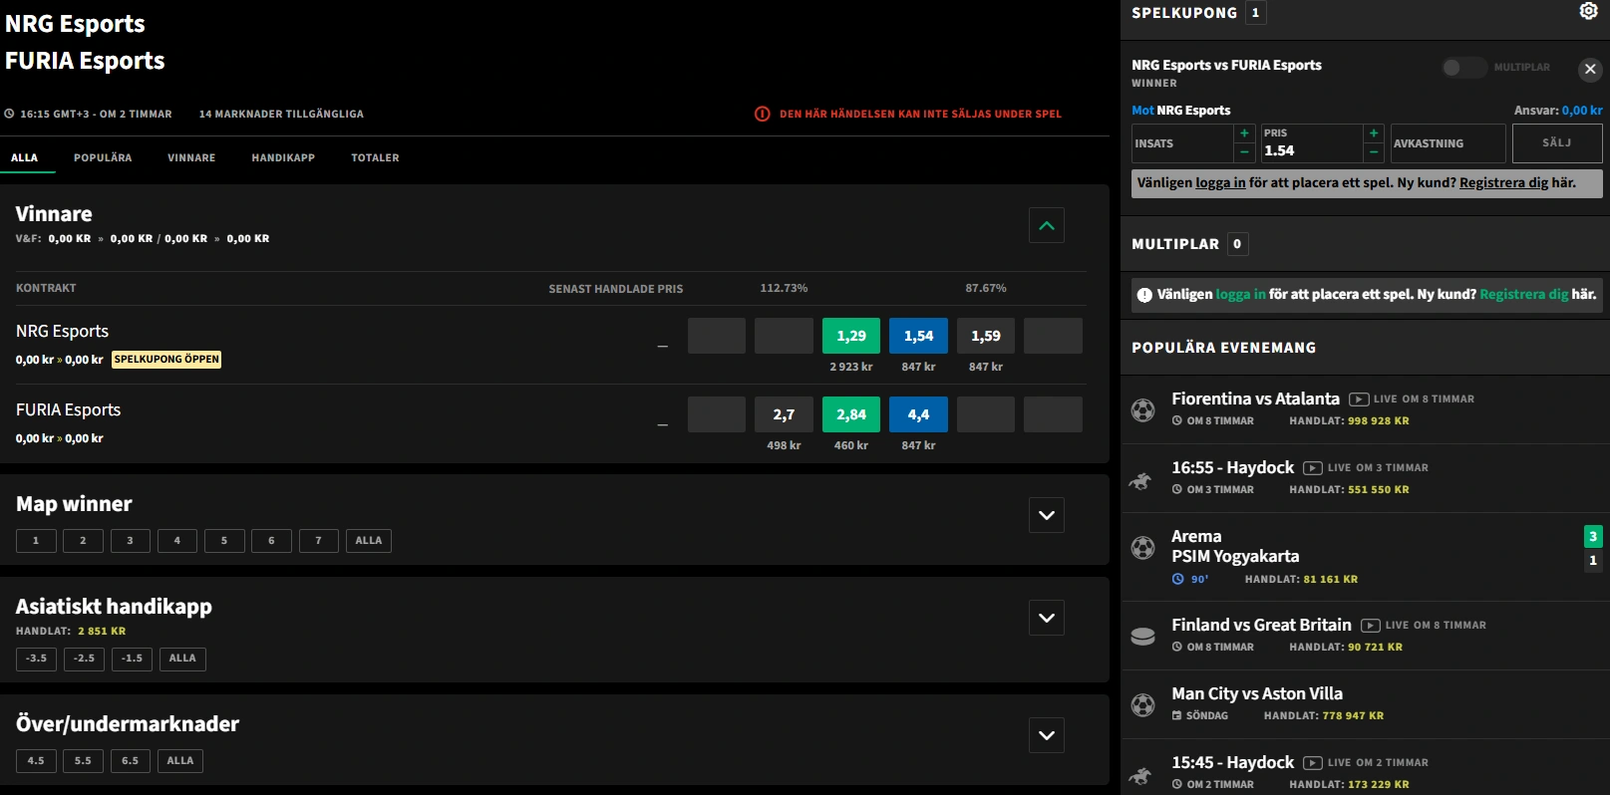Screen dimensions: 1610x795
Task: Select Map winner Alla filter
Action: pos(369,541)
